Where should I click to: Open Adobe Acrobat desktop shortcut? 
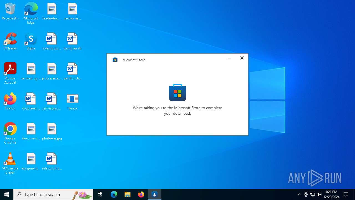[10, 73]
